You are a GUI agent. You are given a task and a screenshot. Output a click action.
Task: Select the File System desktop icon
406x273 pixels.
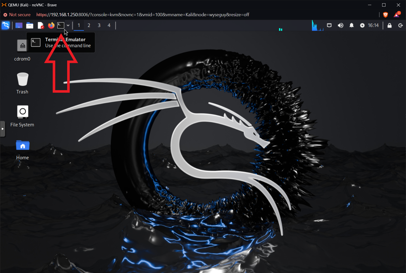[22, 116]
